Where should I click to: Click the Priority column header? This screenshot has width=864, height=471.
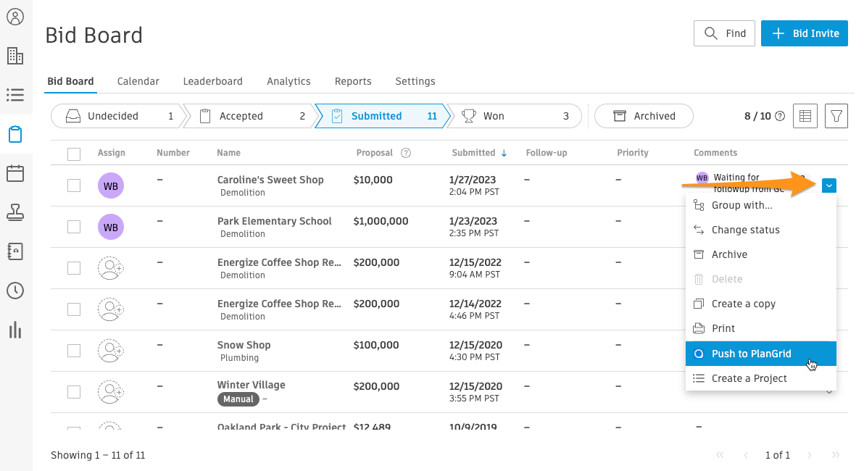[x=633, y=153]
